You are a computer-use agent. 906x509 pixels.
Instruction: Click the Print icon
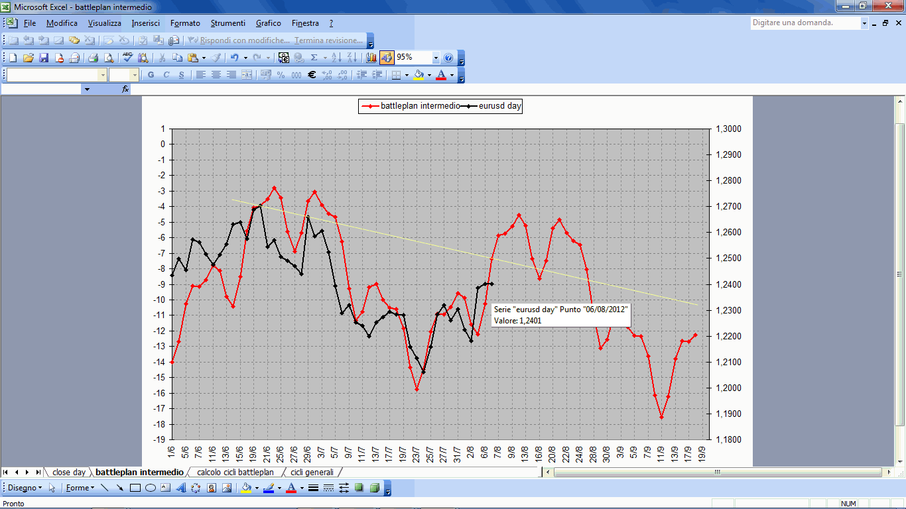pyautogui.click(x=93, y=58)
